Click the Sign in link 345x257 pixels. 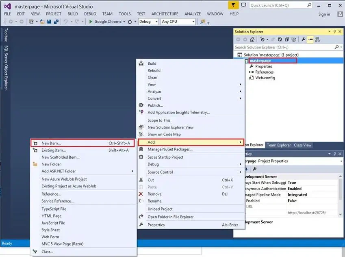[324, 14]
